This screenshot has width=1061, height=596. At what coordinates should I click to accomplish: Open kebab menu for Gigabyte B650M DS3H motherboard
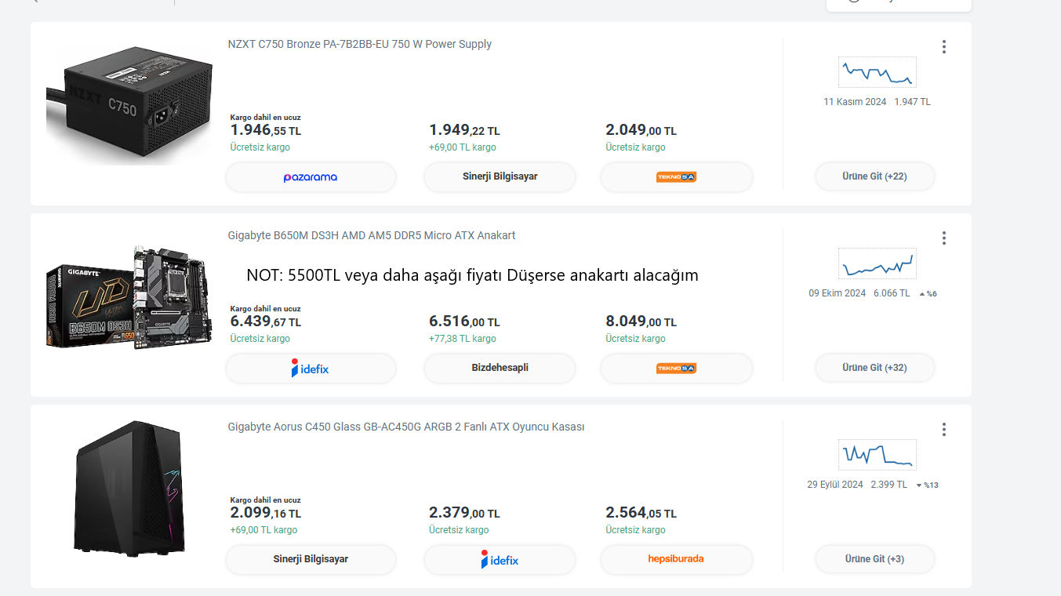pyautogui.click(x=944, y=238)
